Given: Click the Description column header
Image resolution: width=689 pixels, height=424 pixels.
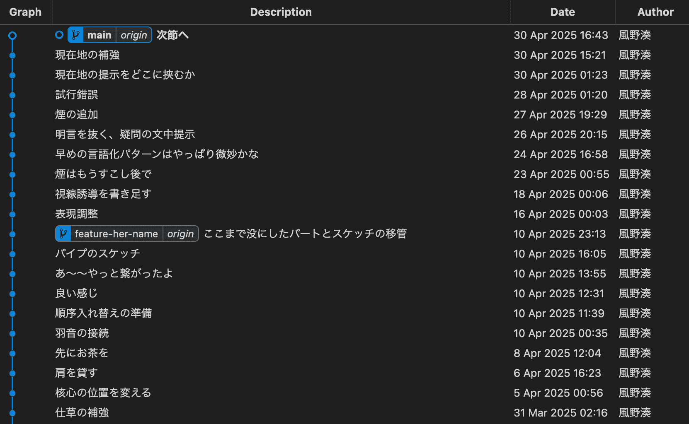Looking at the screenshot, I should pos(281,12).
